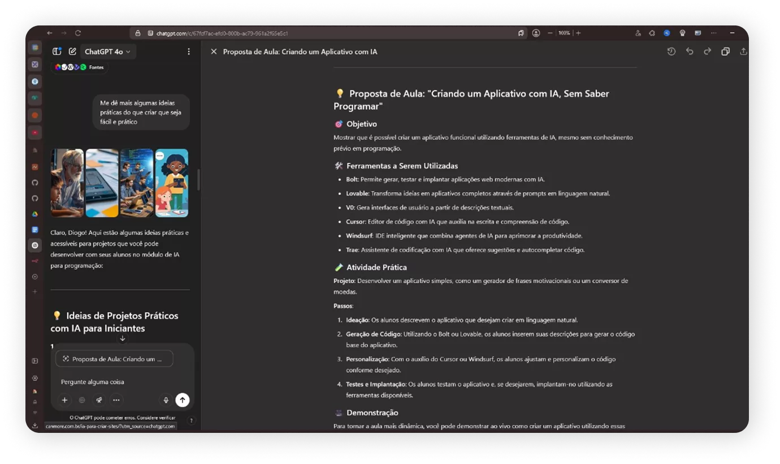Start voice dictation with microphone icon

pos(166,400)
